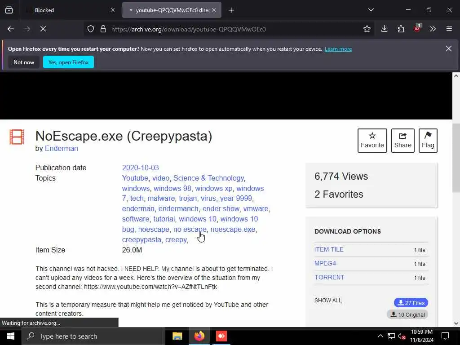This screenshot has width=460, height=345.
Task: Click Yes, open Firefox button
Action: pyautogui.click(x=68, y=62)
